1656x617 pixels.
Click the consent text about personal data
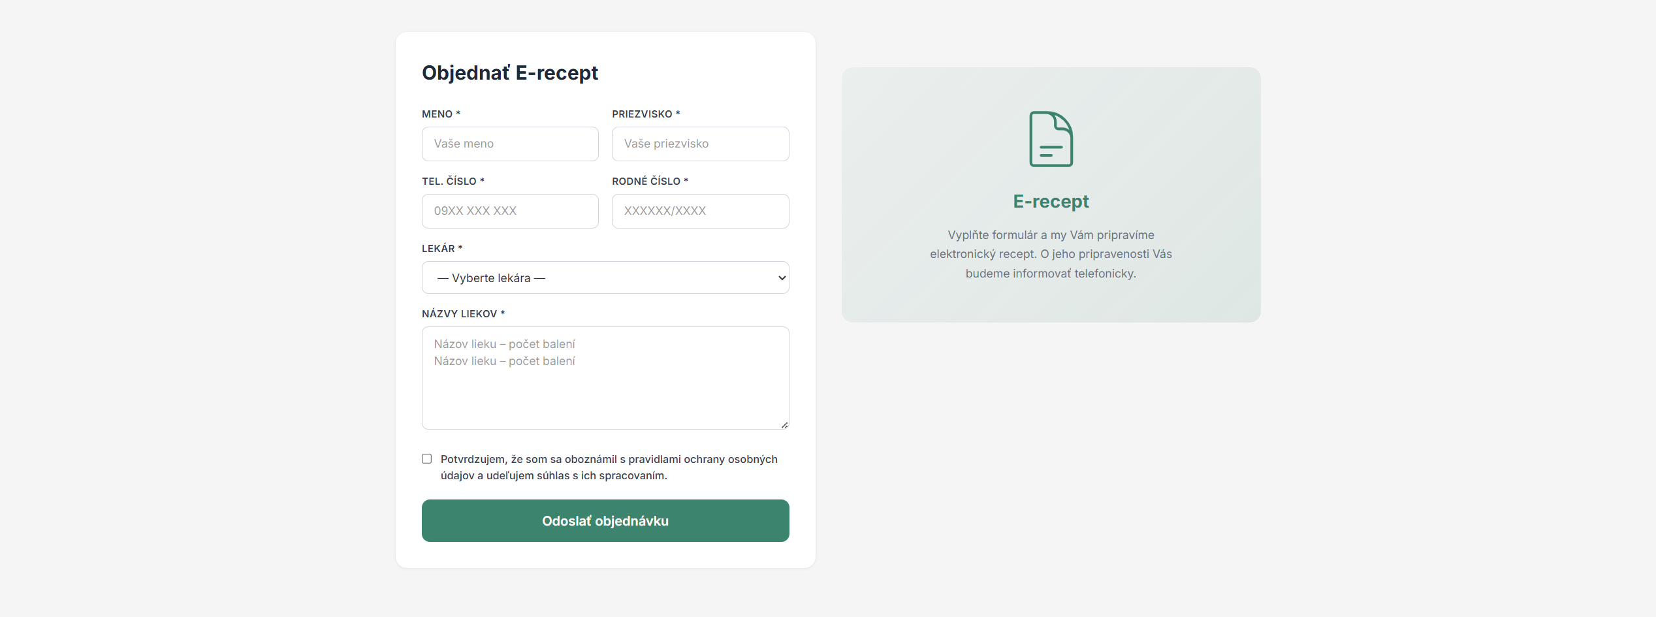click(609, 467)
